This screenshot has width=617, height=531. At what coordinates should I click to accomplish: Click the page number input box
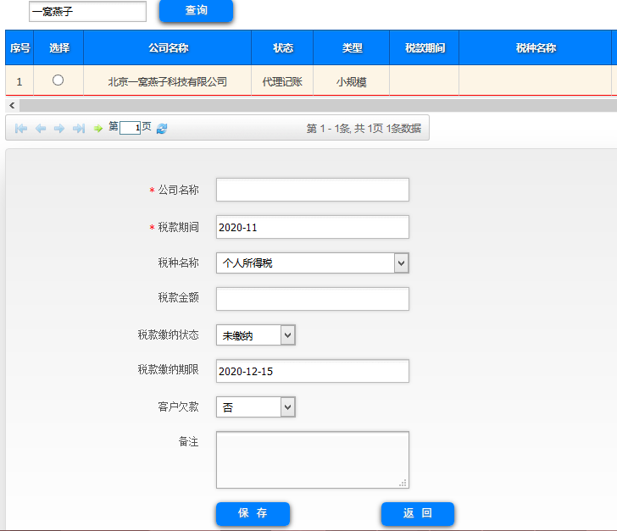point(131,128)
